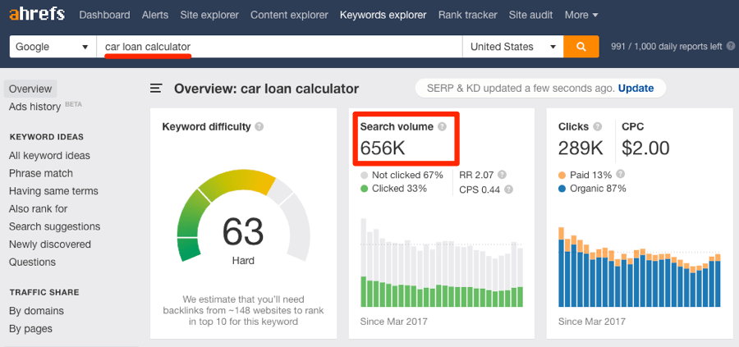The width and height of the screenshot is (739, 347).
Task: Click the $2.00 CPC value
Action: click(x=645, y=148)
